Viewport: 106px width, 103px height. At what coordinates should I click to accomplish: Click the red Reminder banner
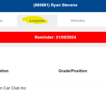click(53, 37)
